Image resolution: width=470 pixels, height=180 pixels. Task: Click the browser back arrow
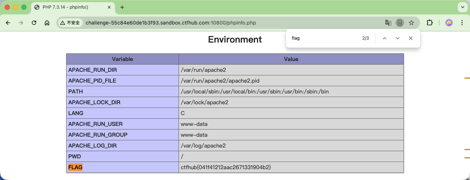[x=8, y=23]
